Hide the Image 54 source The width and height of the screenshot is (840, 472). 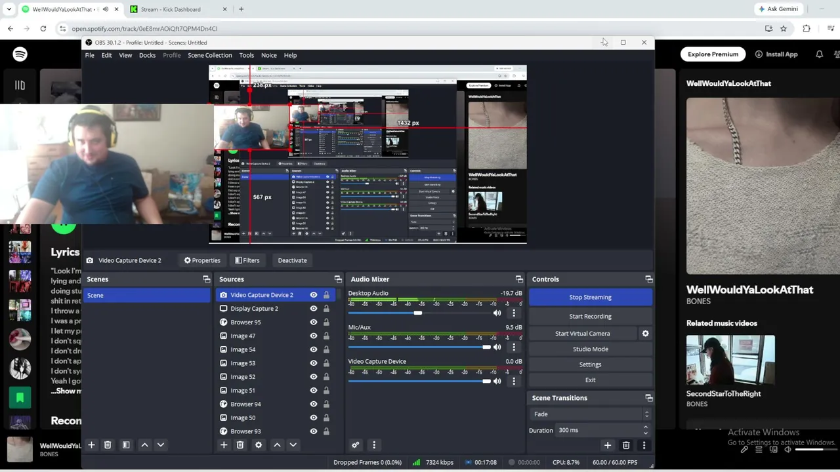[313, 349]
